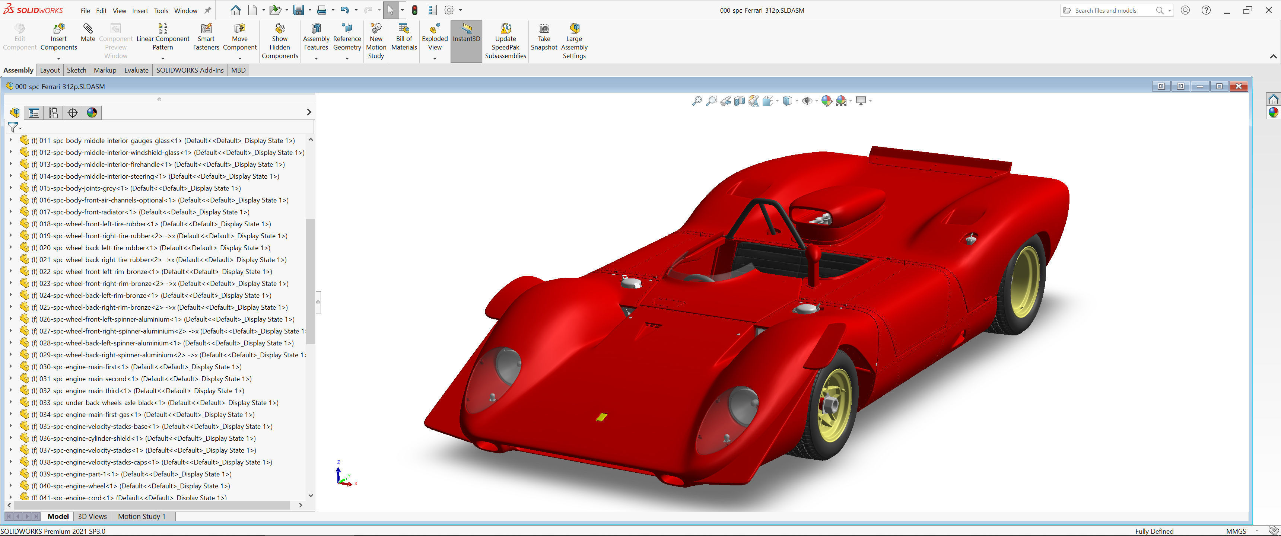1281x536 pixels.
Task: Select the Mate tool
Action: click(x=88, y=33)
